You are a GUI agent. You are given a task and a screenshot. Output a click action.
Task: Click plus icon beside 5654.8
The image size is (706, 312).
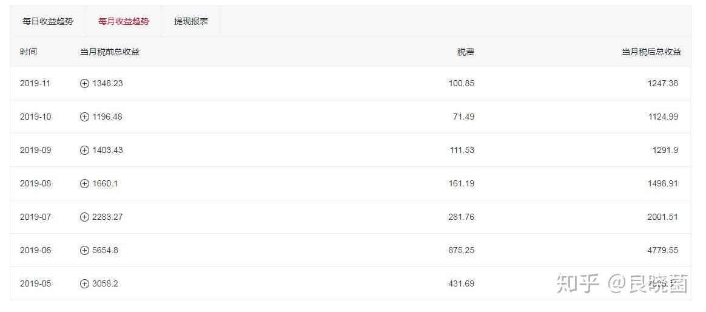tap(84, 250)
